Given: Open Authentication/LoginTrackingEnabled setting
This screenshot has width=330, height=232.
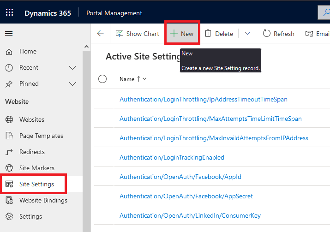Looking at the screenshot, I should 172,157.
